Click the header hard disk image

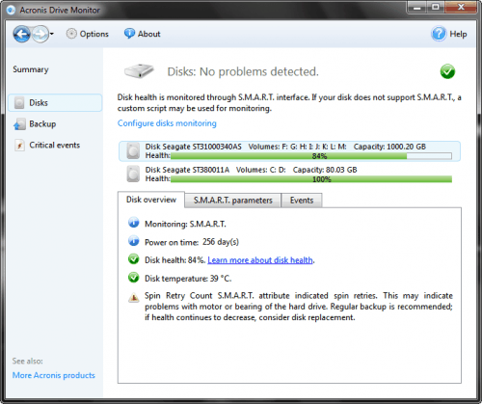pyautogui.click(x=139, y=70)
